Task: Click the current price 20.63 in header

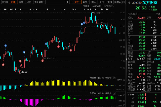Action: [141, 8]
